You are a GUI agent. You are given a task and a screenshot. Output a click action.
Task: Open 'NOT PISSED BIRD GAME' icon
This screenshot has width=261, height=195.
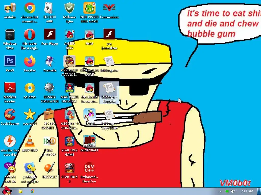pos(89,8)
